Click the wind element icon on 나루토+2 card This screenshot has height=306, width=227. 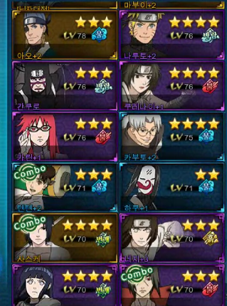click(210, 36)
